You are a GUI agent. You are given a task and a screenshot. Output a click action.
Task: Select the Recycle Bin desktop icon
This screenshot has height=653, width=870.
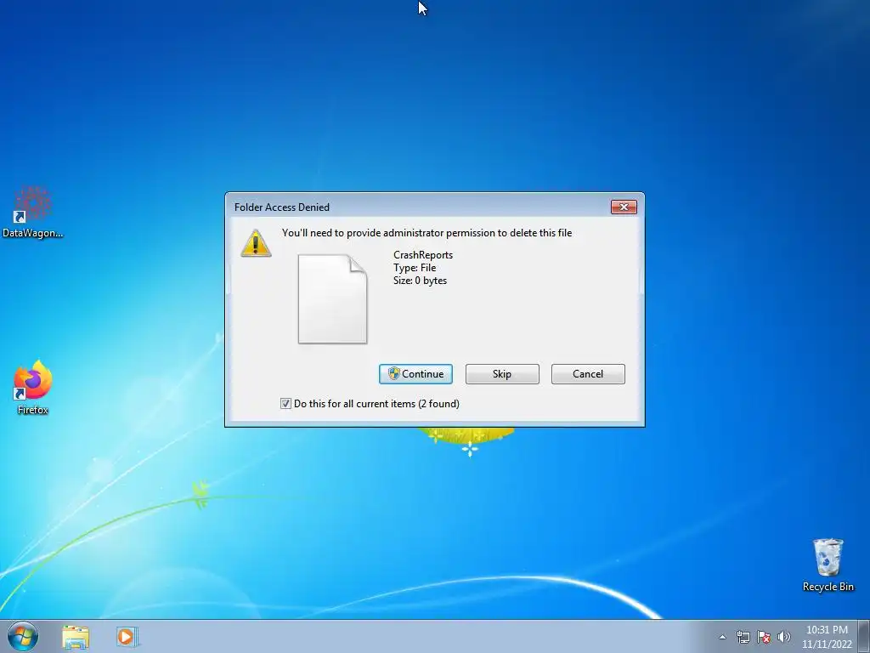[x=828, y=565]
